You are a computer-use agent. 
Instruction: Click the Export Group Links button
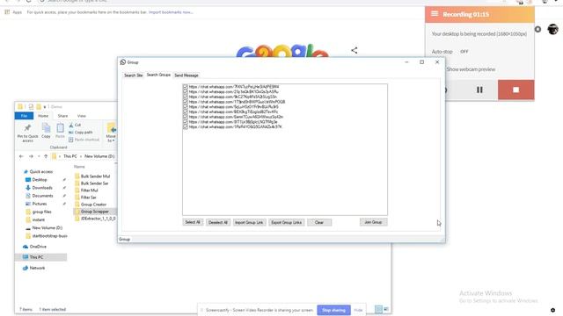tap(287, 222)
